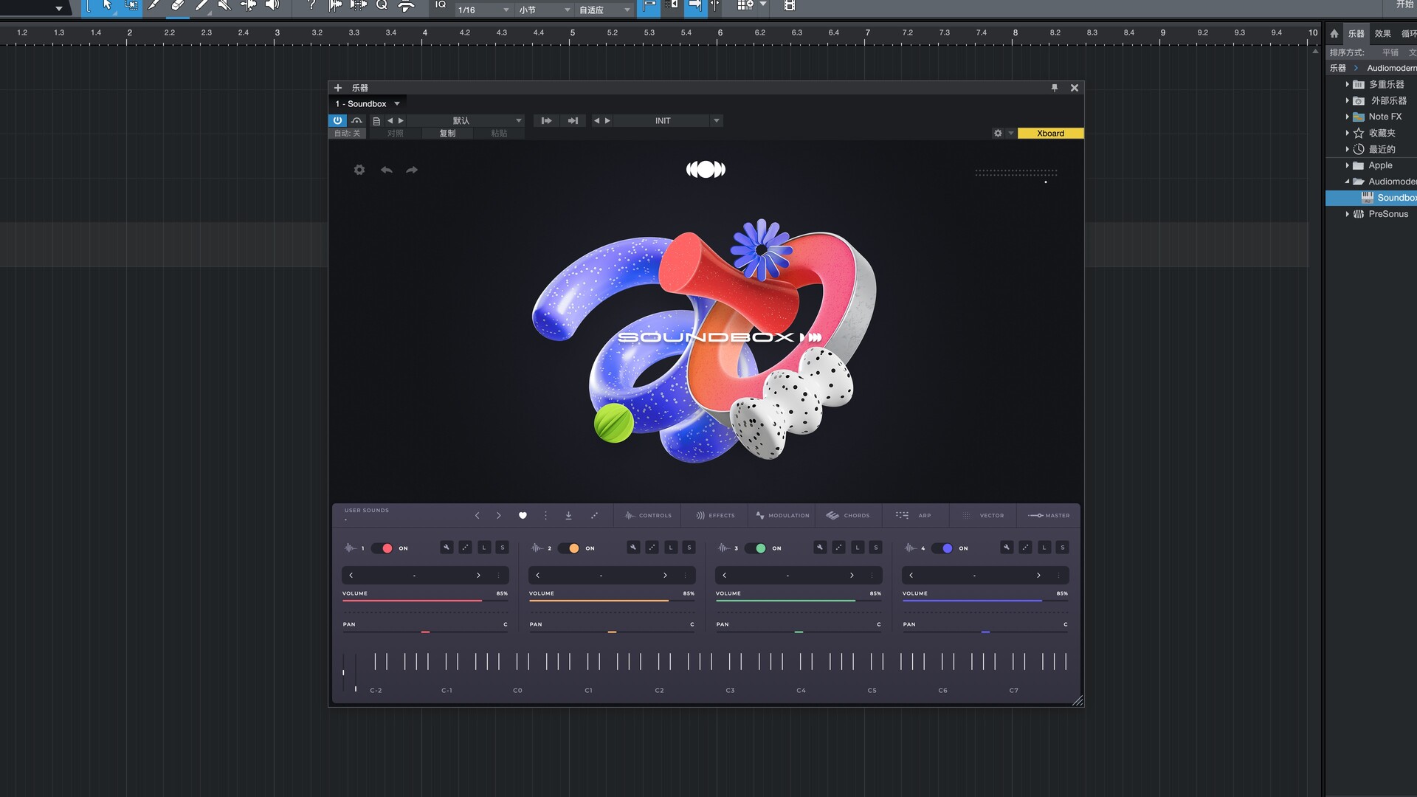Click the 复制 copy button

(447, 134)
